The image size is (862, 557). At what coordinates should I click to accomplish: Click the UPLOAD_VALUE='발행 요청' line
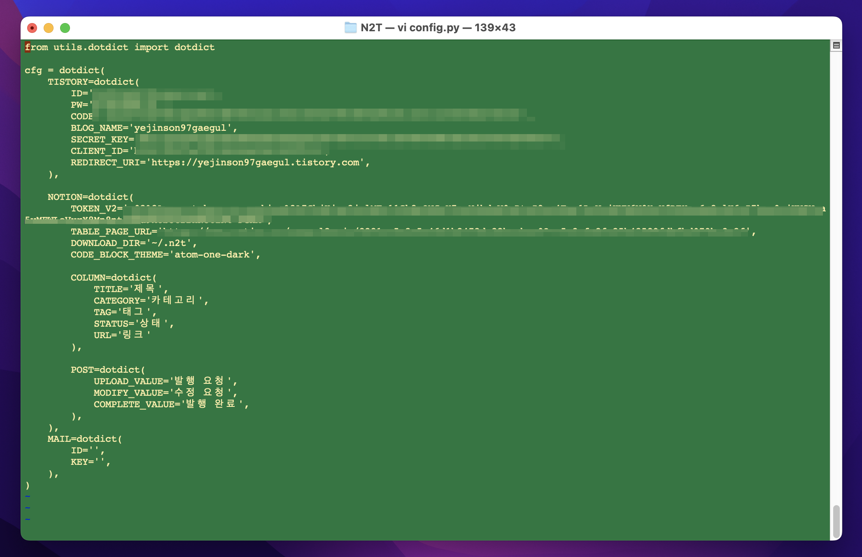click(165, 381)
